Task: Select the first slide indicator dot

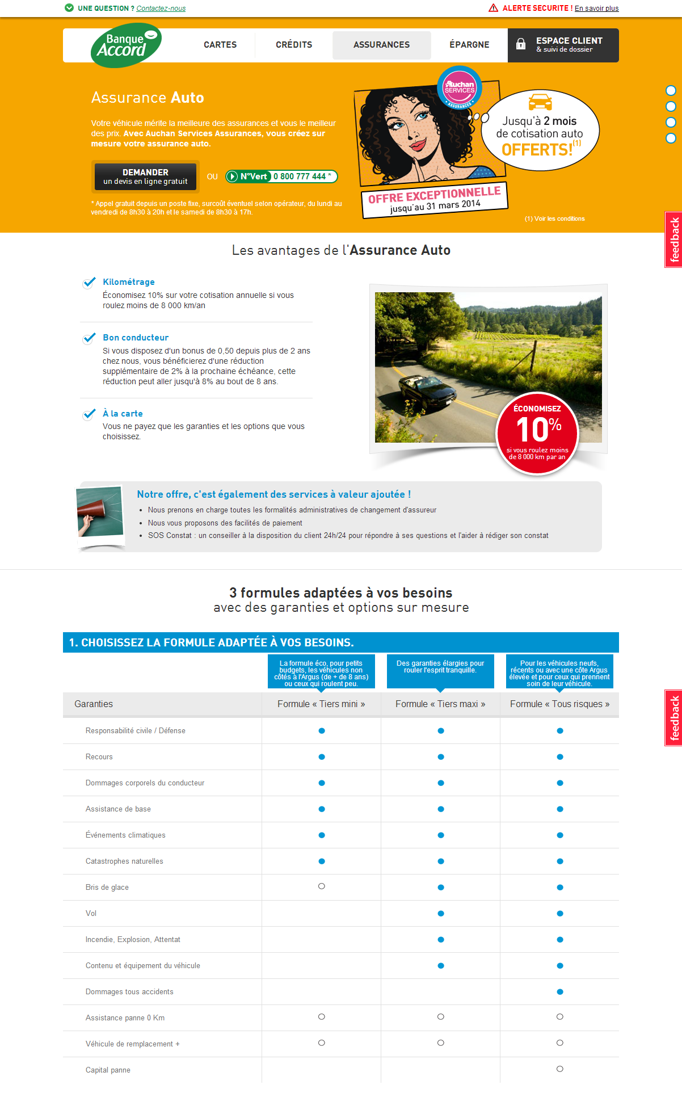Action: pyautogui.click(x=671, y=90)
